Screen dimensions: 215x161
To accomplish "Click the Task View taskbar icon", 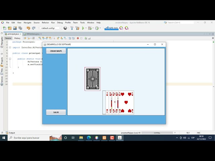I will click(73, 138).
